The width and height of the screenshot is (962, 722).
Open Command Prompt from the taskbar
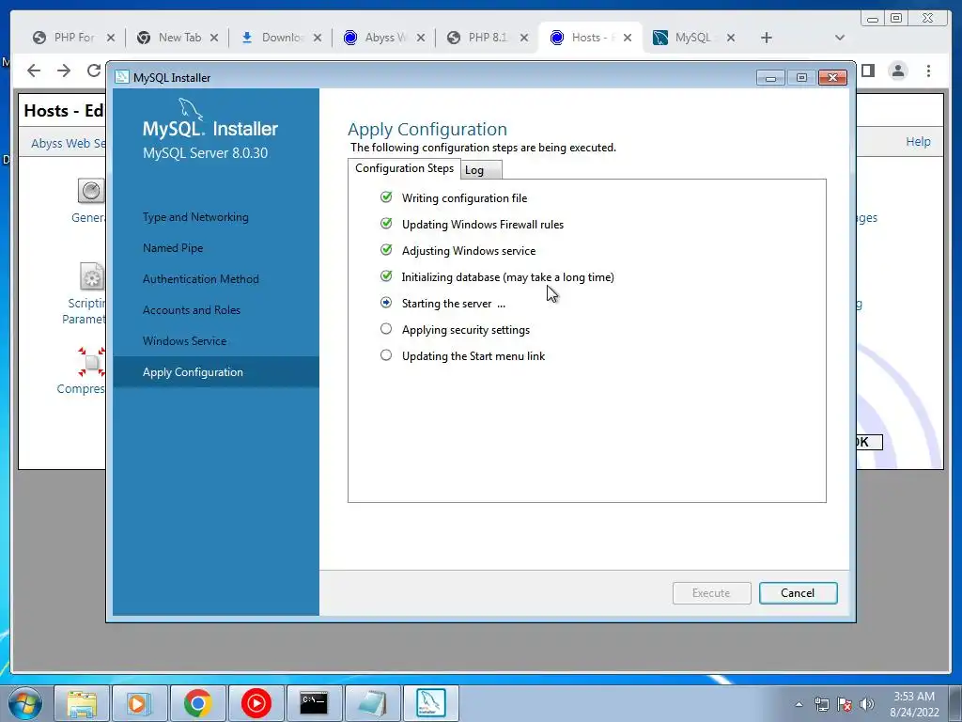[x=314, y=703]
